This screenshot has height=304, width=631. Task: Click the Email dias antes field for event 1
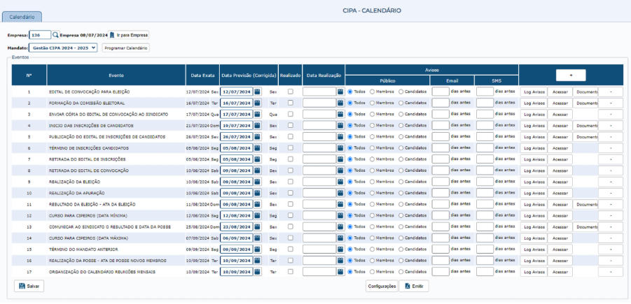click(440, 92)
